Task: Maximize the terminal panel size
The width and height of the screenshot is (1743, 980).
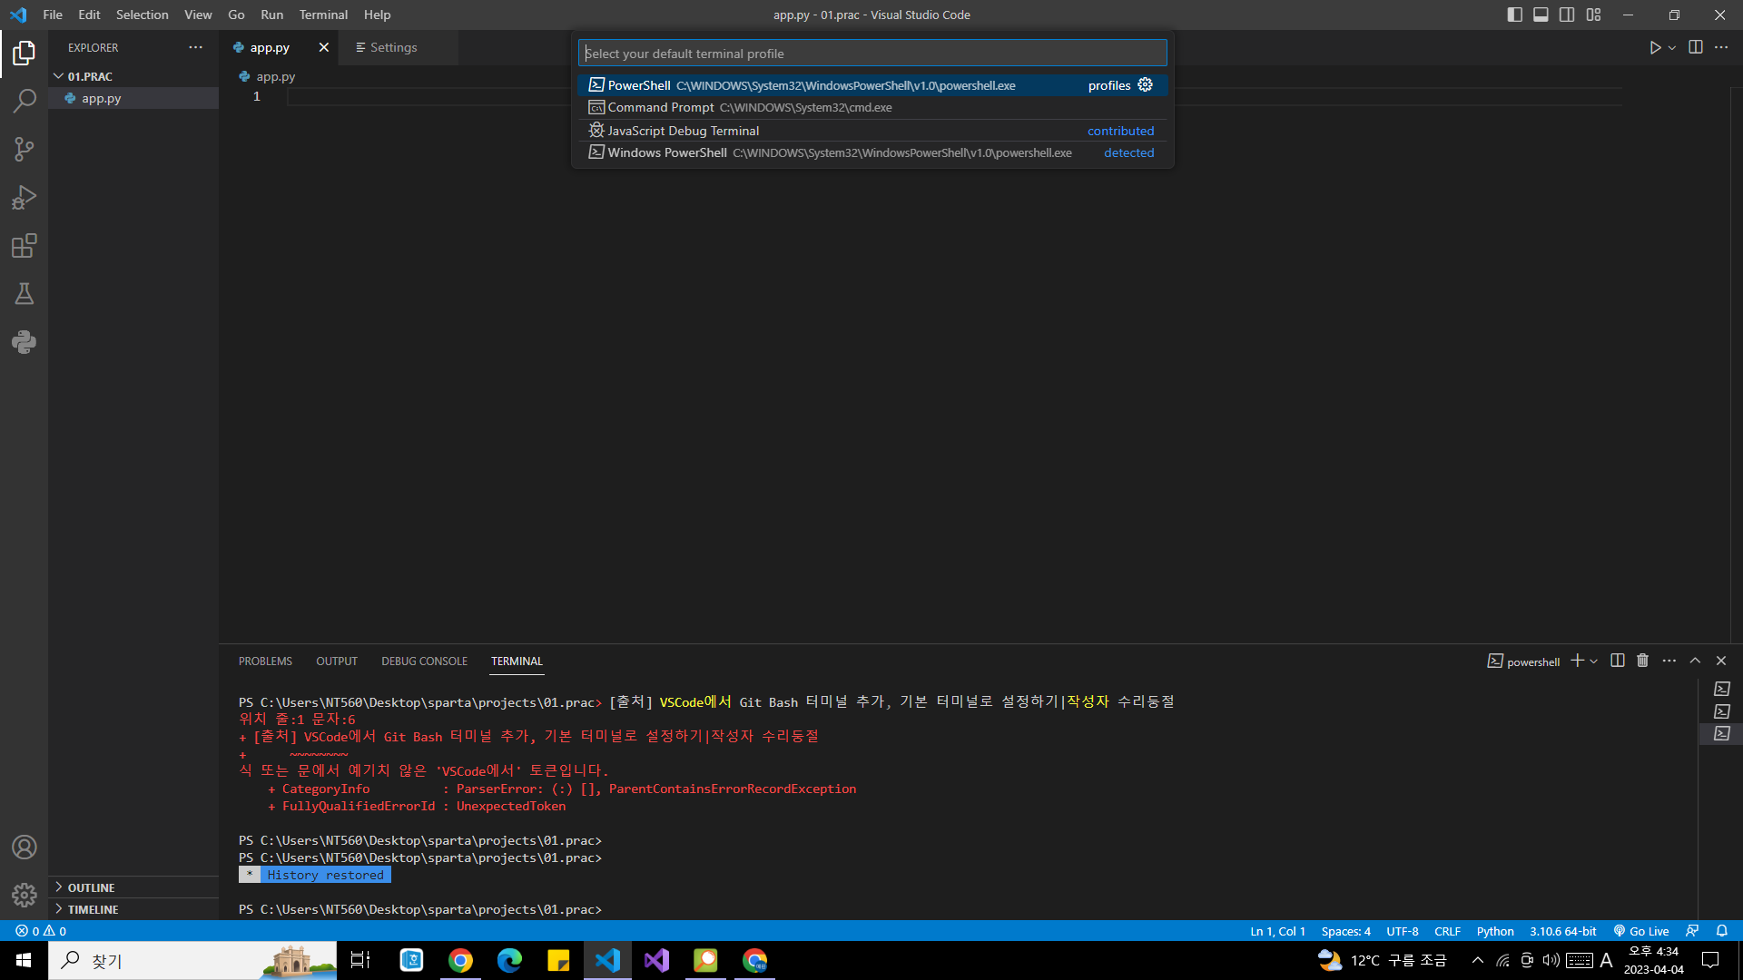Action: (x=1695, y=661)
